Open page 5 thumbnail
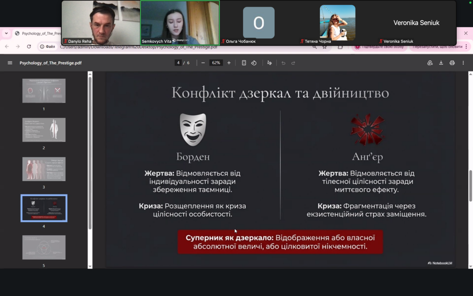473x296 pixels. point(44,247)
